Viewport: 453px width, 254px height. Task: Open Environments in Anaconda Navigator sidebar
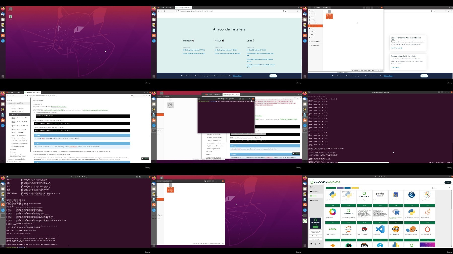[315, 191]
